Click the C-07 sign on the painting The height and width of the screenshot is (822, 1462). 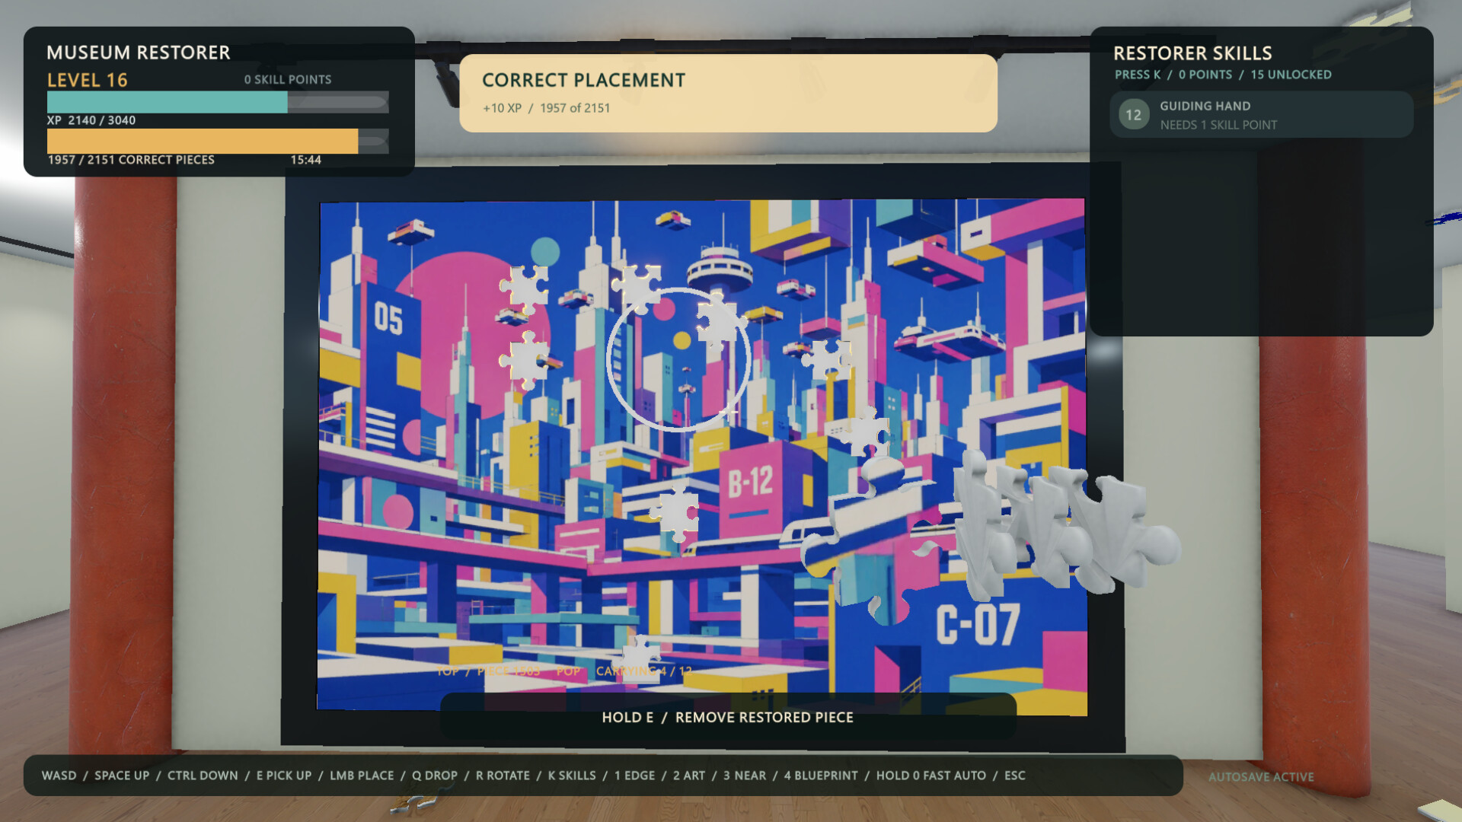coord(978,625)
